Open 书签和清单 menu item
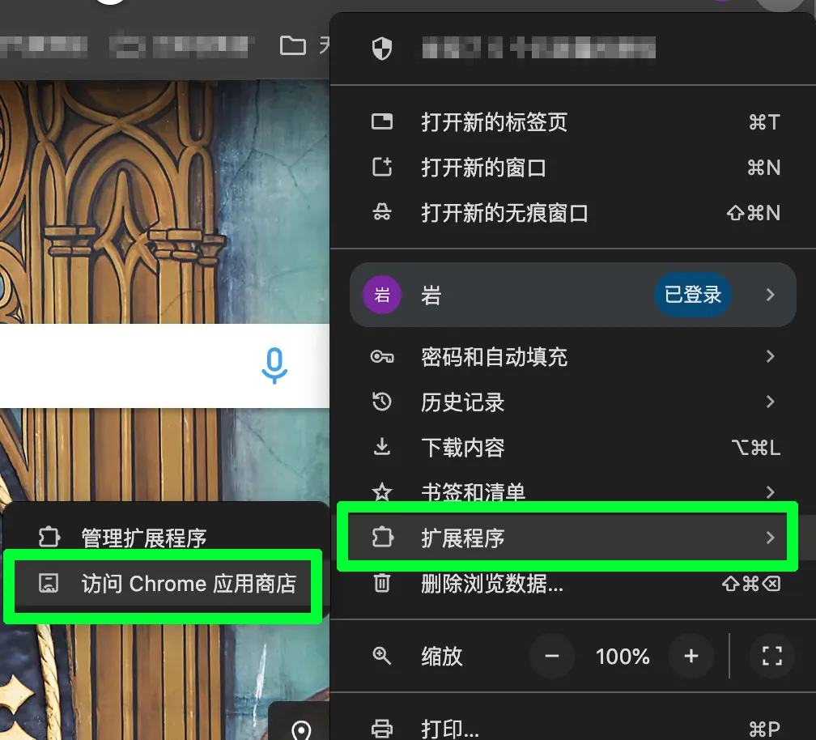This screenshot has width=816, height=740. pyautogui.click(x=572, y=491)
